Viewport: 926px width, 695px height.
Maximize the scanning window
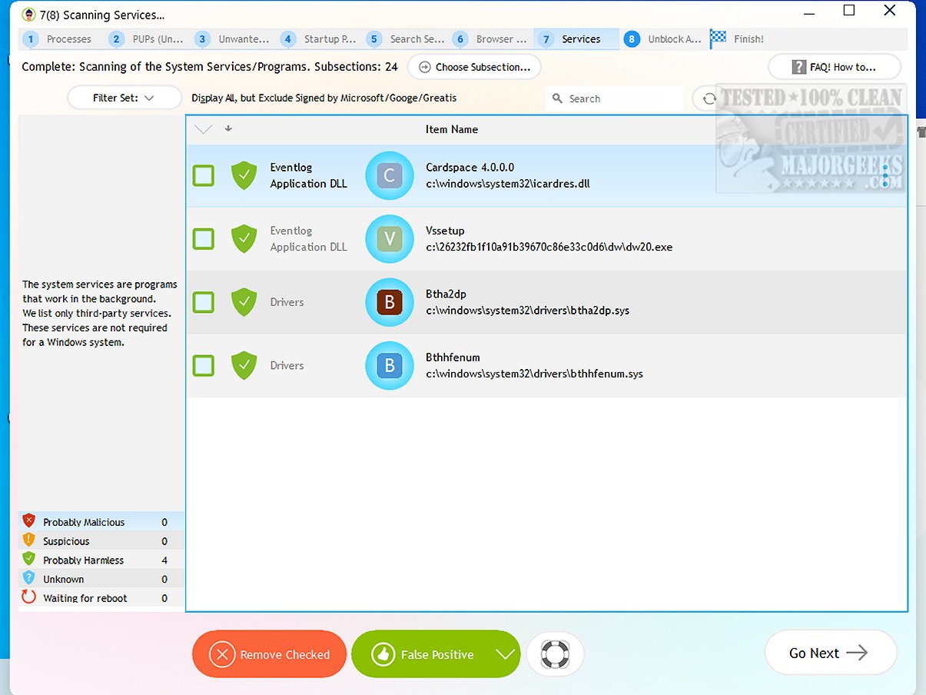tap(849, 11)
